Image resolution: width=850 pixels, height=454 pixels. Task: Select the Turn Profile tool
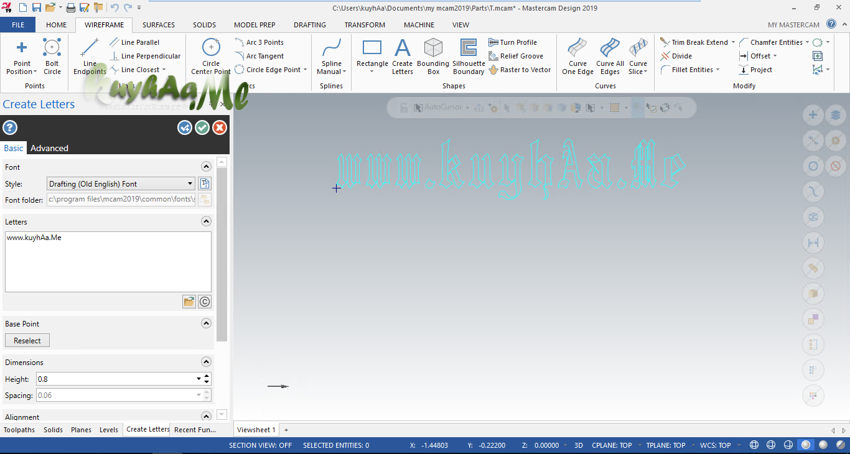click(513, 42)
